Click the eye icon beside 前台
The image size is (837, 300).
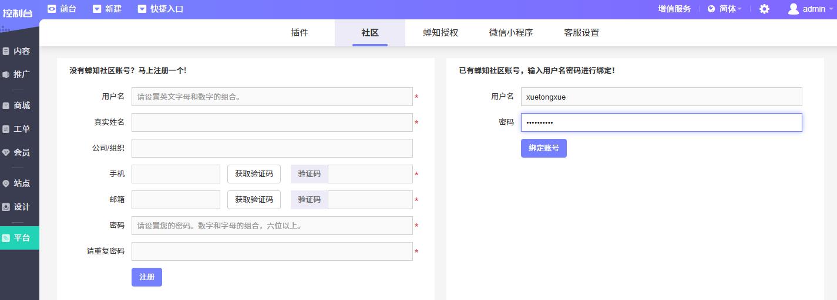click(52, 9)
